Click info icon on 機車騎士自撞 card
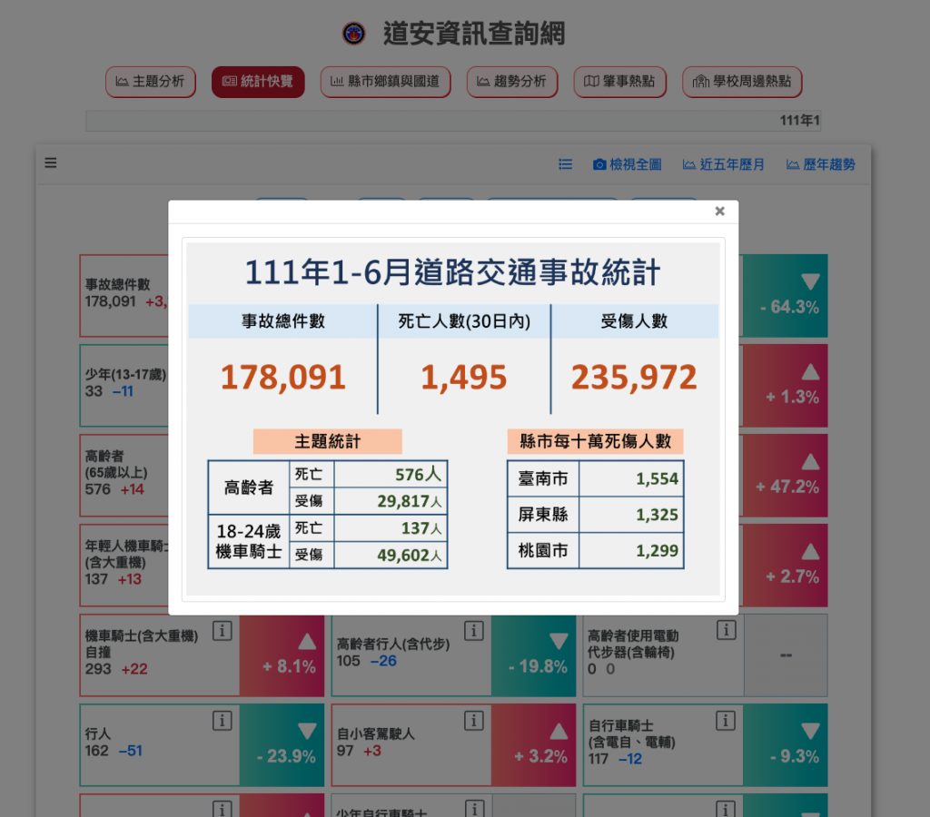Image resolution: width=930 pixels, height=817 pixels. [x=223, y=630]
